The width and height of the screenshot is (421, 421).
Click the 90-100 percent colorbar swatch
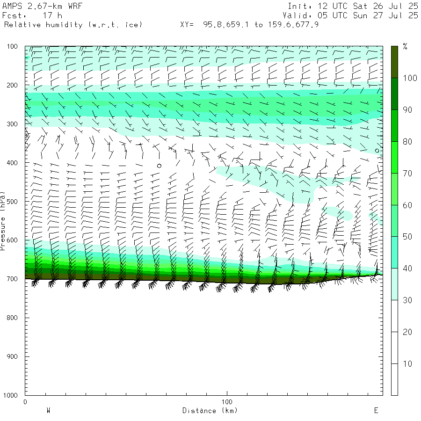pyautogui.click(x=394, y=94)
